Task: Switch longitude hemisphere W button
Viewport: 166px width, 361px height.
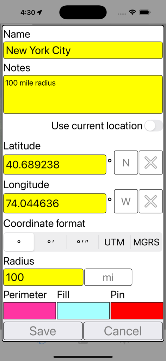Action: click(126, 201)
